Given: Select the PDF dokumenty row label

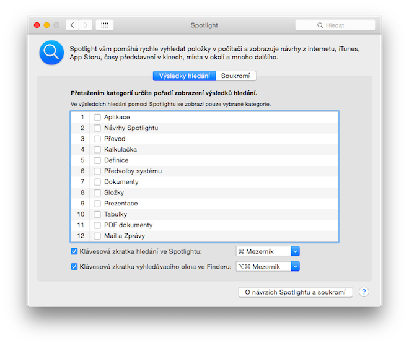Looking at the screenshot, I should [128, 225].
